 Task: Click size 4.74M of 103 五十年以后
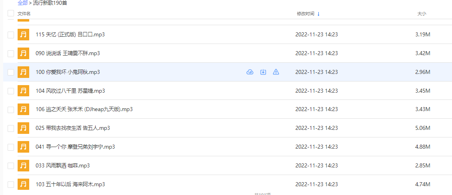(422, 184)
